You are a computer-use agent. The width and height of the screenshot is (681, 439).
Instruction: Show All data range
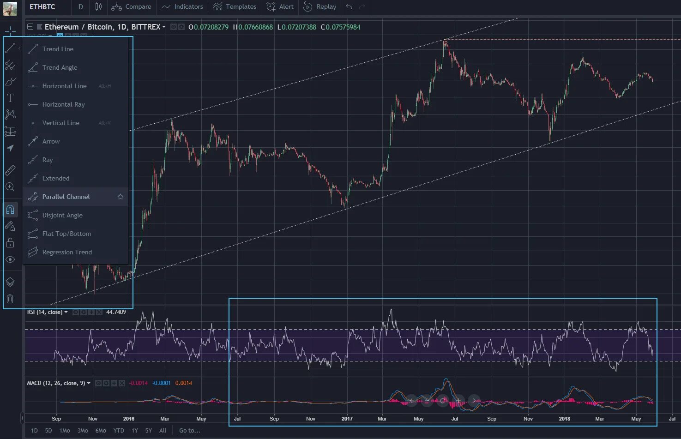pyautogui.click(x=163, y=430)
